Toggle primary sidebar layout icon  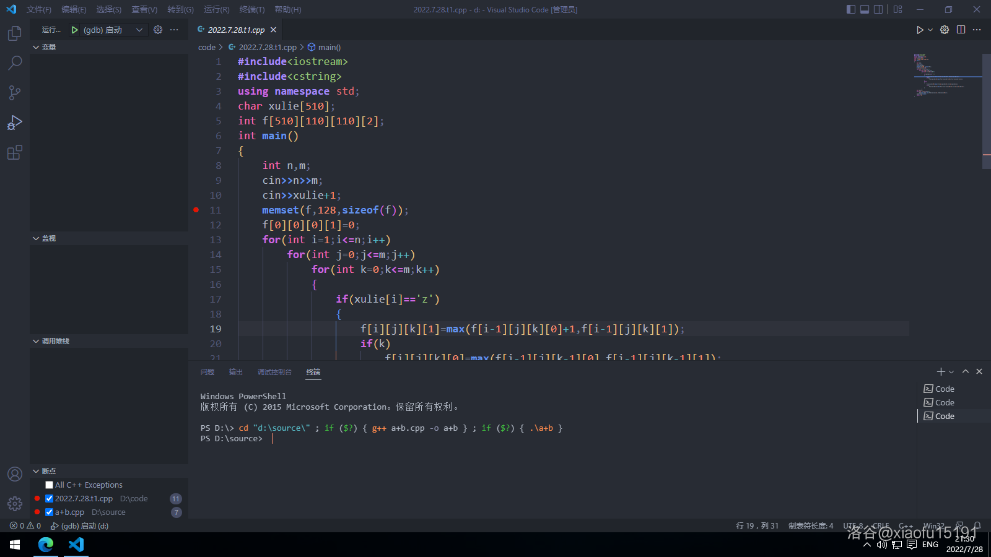click(851, 9)
